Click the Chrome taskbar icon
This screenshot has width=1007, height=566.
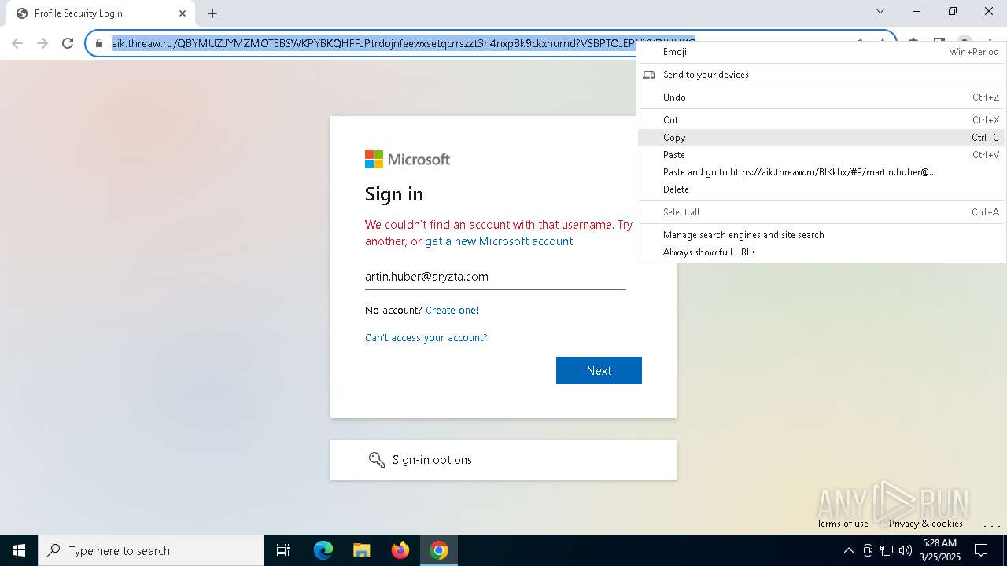pyautogui.click(x=439, y=550)
